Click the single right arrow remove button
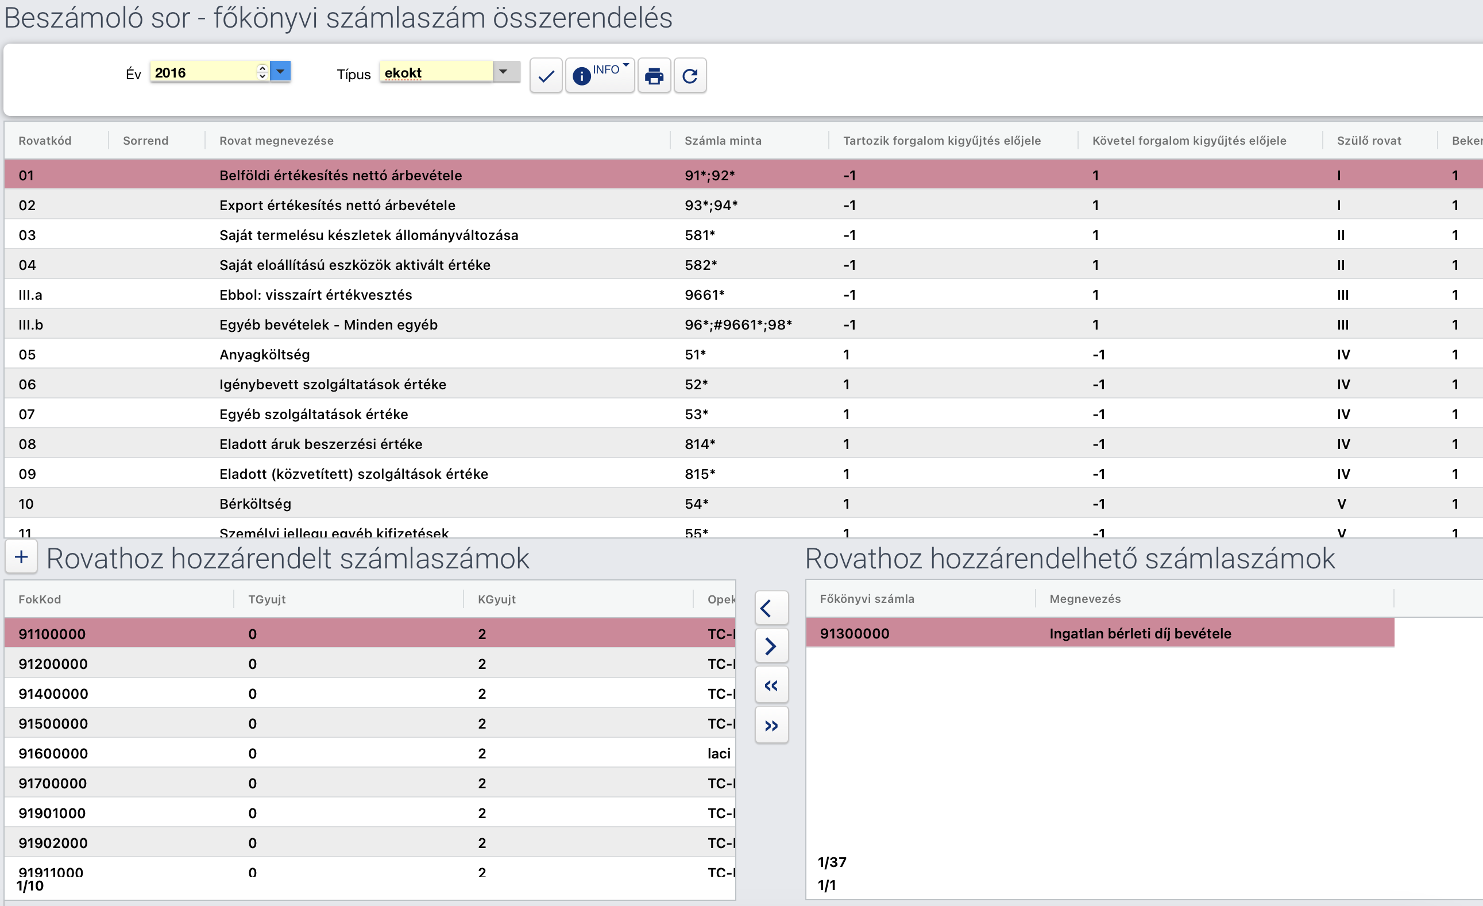The height and width of the screenshot is (906, 1483). (771, 646)
